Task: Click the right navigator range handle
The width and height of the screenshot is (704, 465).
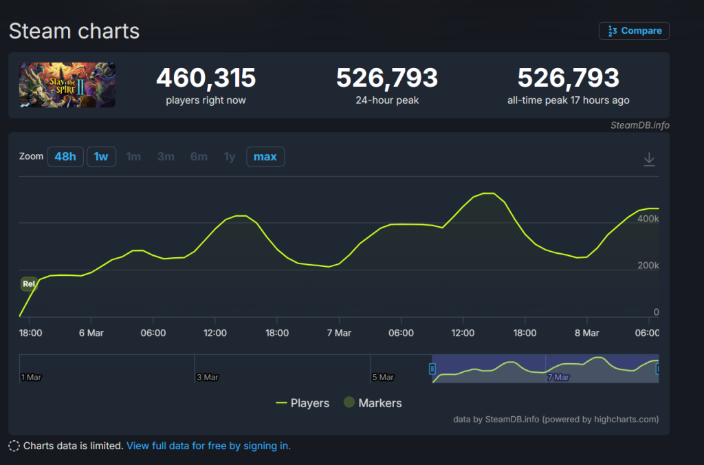Action: pyautogui.click(x=658, y=369)
